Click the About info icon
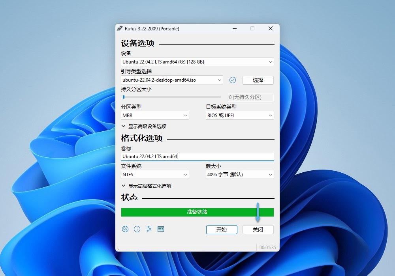Image resolution: width=395 pixels, height=276 pixels. point(137,229)
